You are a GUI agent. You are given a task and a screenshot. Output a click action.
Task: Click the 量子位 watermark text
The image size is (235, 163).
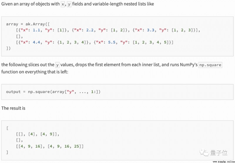pyautogui.click(x=219, y=153)
